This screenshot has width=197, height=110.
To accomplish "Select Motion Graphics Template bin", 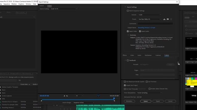I will [10, 87].
